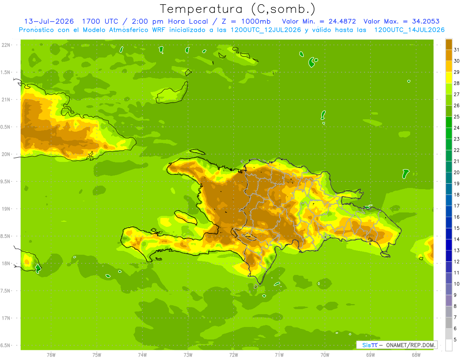Screen dimensions: 467x360
Task: Click the 25 value on the colorbar
Action: (x=457, y=117)
